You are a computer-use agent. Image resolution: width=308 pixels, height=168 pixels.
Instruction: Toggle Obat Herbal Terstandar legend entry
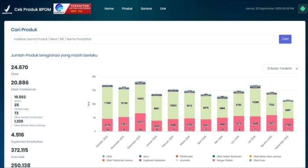point(227,157)
